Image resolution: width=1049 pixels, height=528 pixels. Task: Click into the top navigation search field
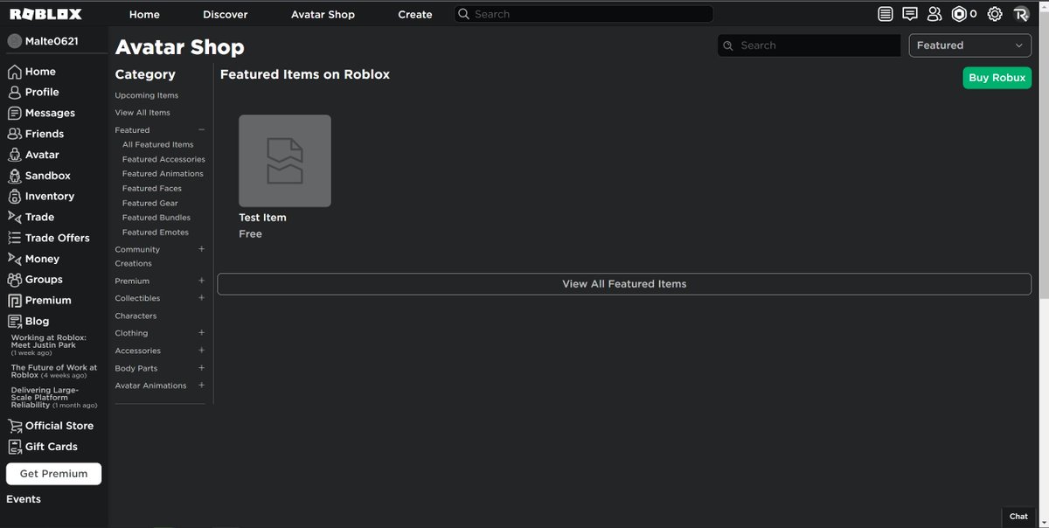point(583,15)
